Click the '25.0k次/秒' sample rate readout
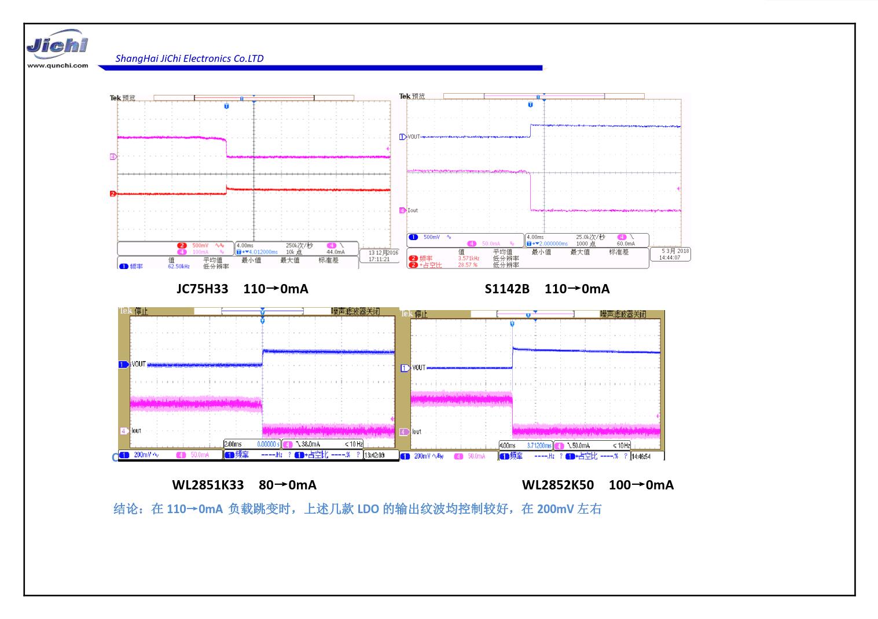 coord(590,237)
